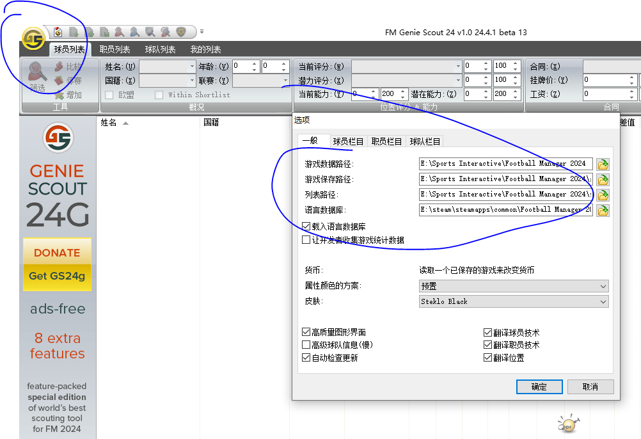Click the 取消 button
641x439 pixels.
[590, 387]
